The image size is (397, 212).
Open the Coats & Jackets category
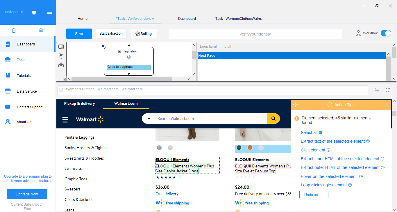pos(78,199)
